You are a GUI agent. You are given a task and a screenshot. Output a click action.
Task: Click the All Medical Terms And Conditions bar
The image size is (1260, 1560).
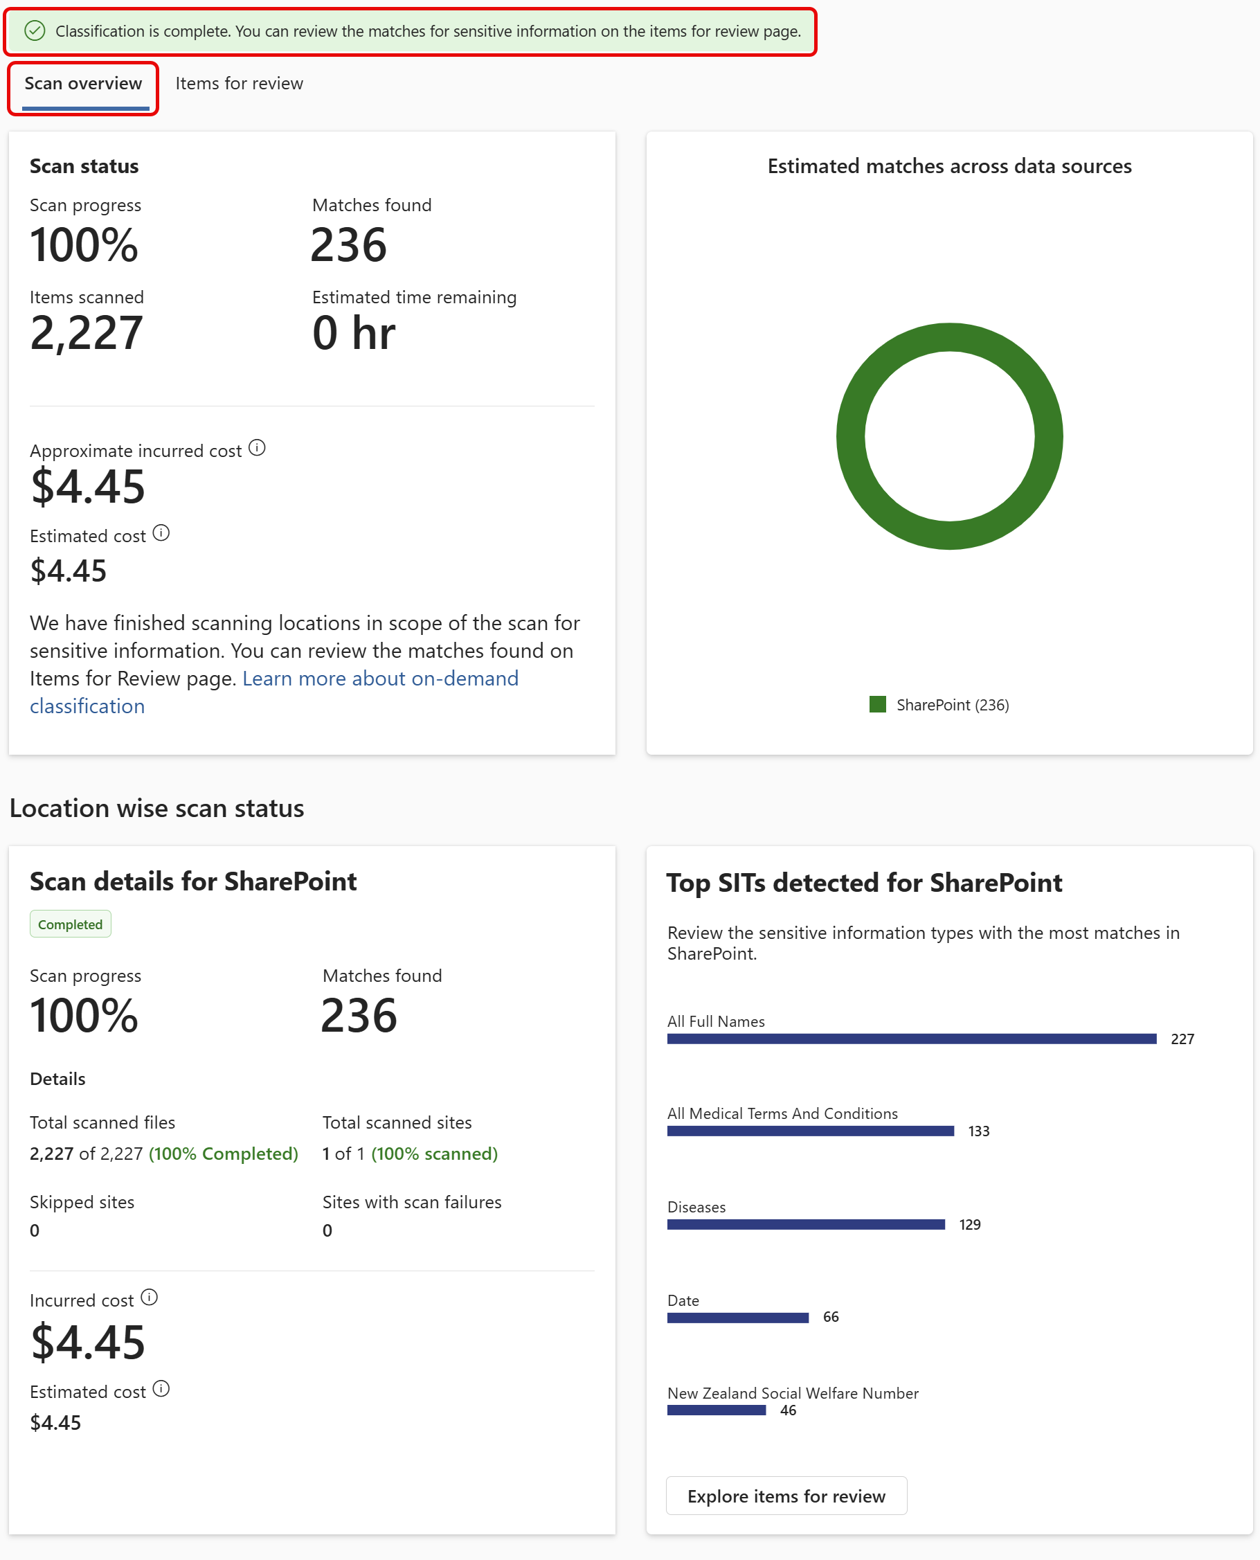pos(809,1130)
